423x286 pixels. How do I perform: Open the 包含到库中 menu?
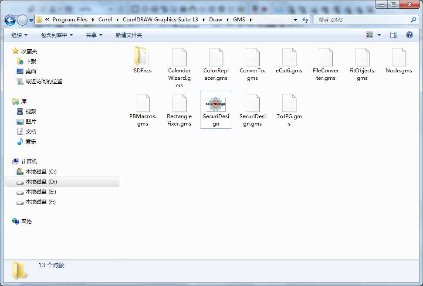click(x=57, y=35)
